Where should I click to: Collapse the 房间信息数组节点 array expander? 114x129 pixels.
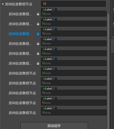pos(3,4)
